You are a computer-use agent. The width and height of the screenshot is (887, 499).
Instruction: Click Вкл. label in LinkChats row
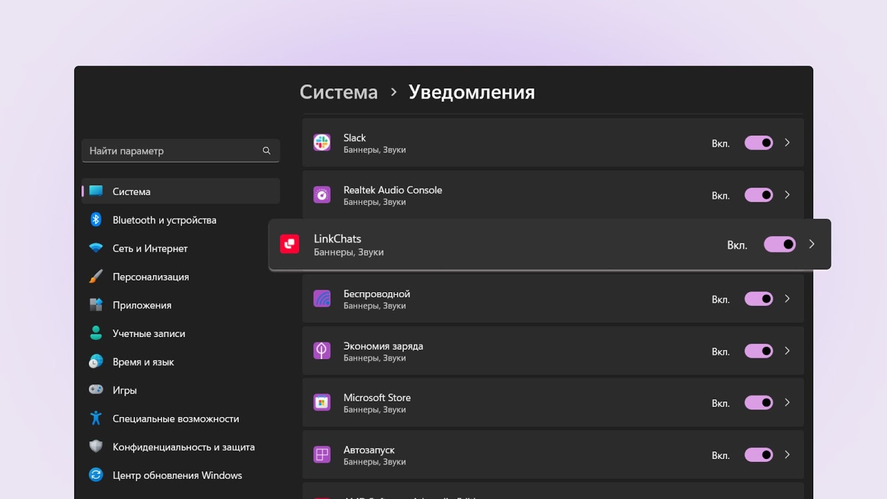(737, 245)
